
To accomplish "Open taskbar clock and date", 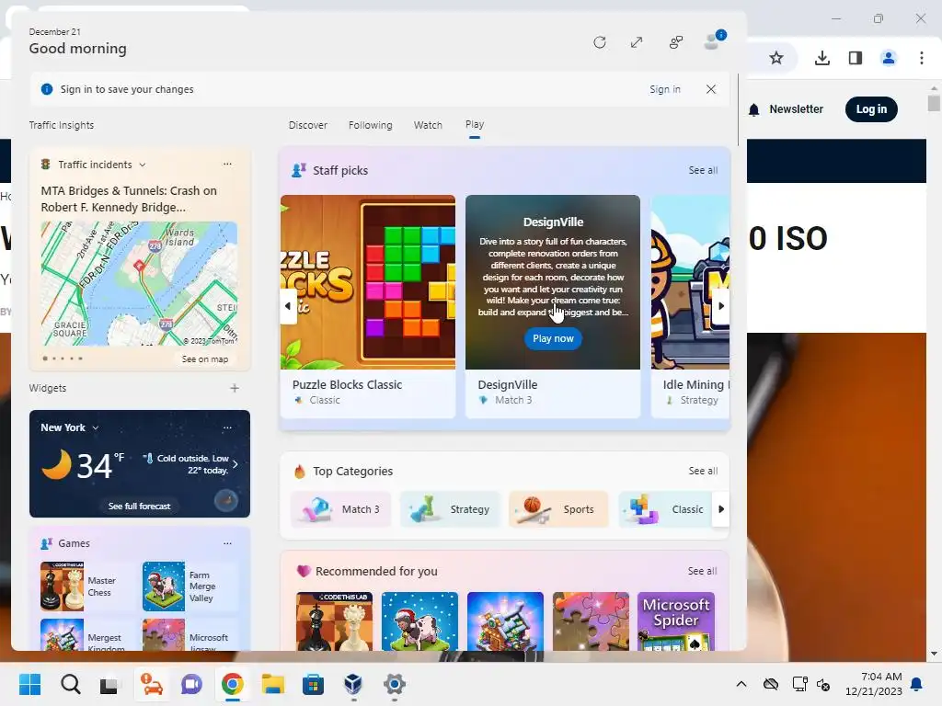I will [874, 684].
